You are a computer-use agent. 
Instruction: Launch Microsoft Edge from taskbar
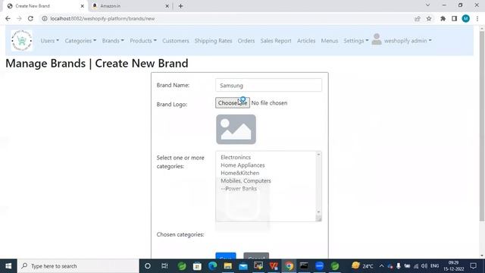tap(212, 266)
